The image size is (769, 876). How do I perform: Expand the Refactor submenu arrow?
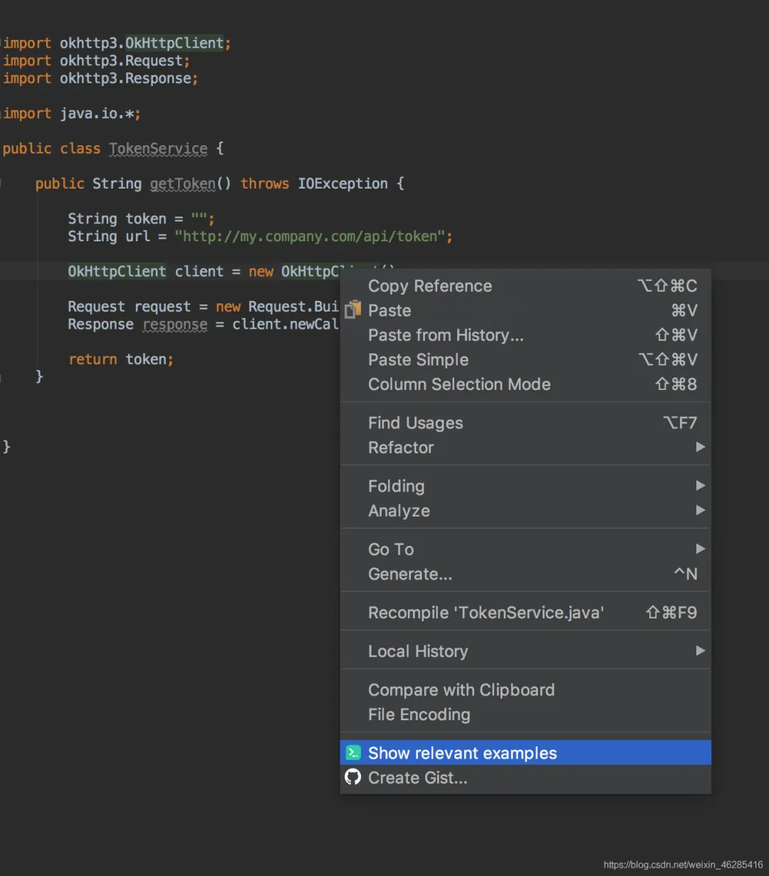pyautogui.click(x=700, y=447)
